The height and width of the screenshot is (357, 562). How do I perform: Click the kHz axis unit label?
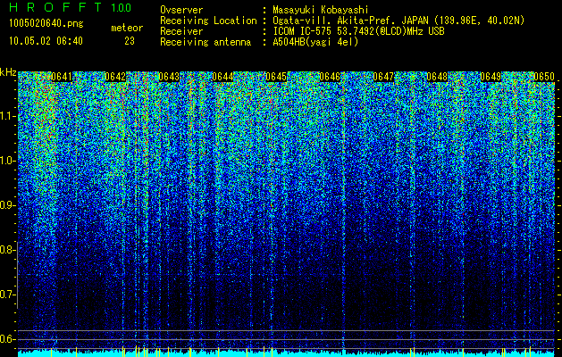tap(8, 73)
